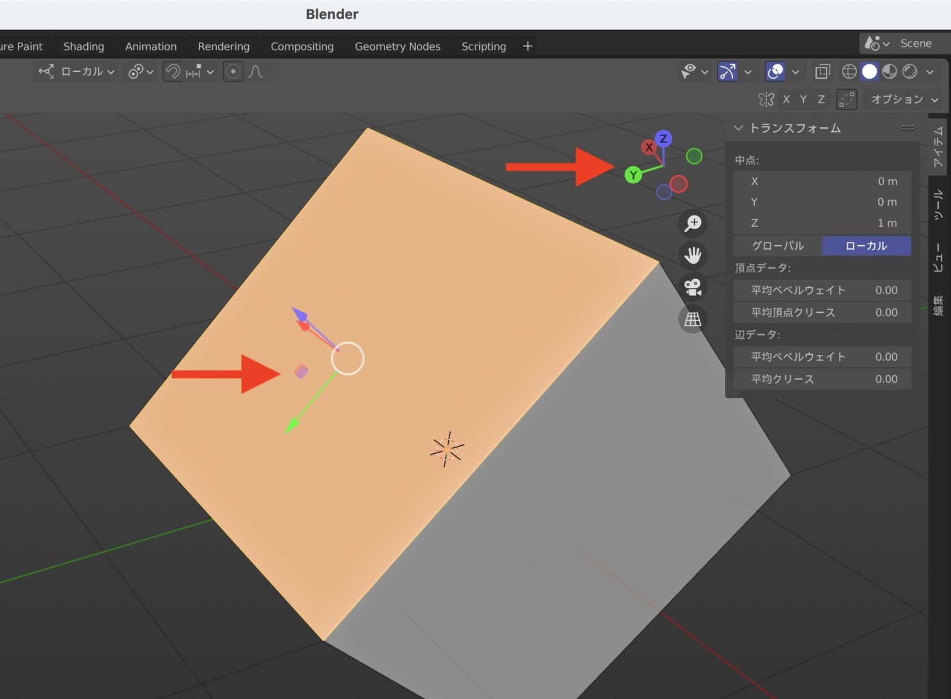Activate Material Preview shading
The width and height of the screenshot is (951, 699).
pyautogui.click(x=889, y=71)
